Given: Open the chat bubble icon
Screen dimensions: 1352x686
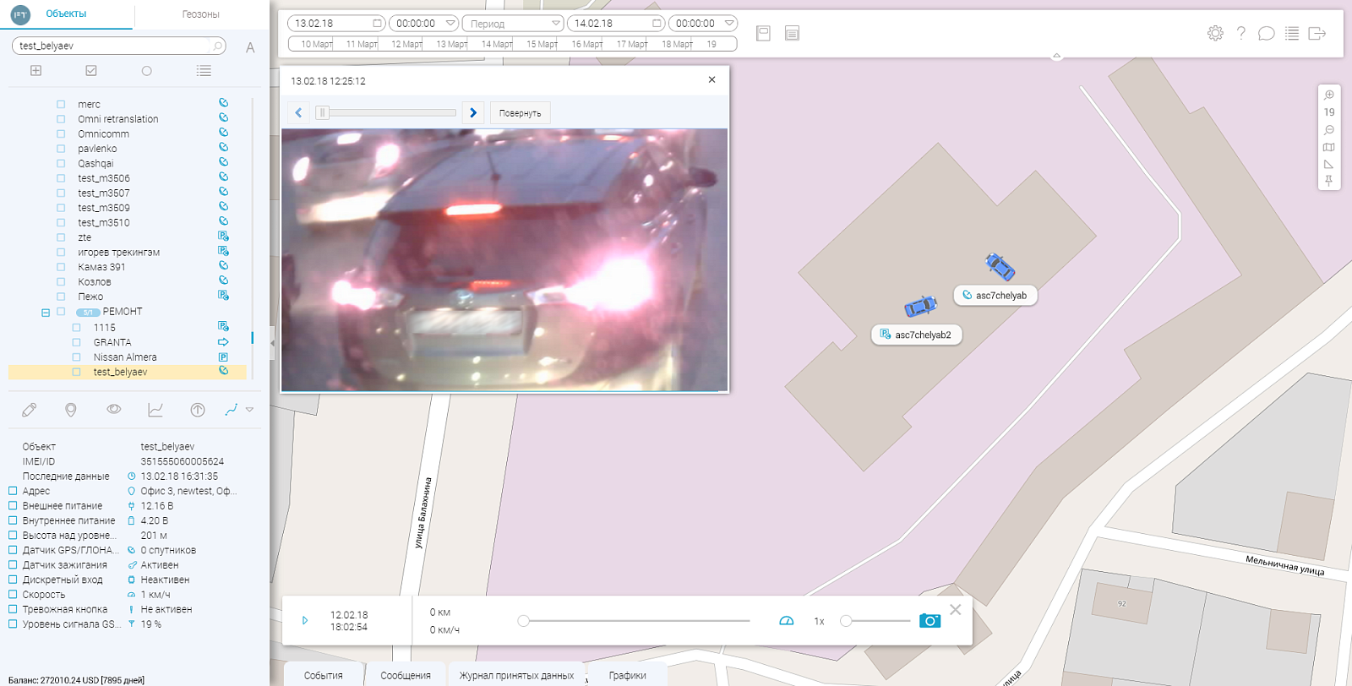Looking at the screenshot, I should click(x=1266, y=33).
